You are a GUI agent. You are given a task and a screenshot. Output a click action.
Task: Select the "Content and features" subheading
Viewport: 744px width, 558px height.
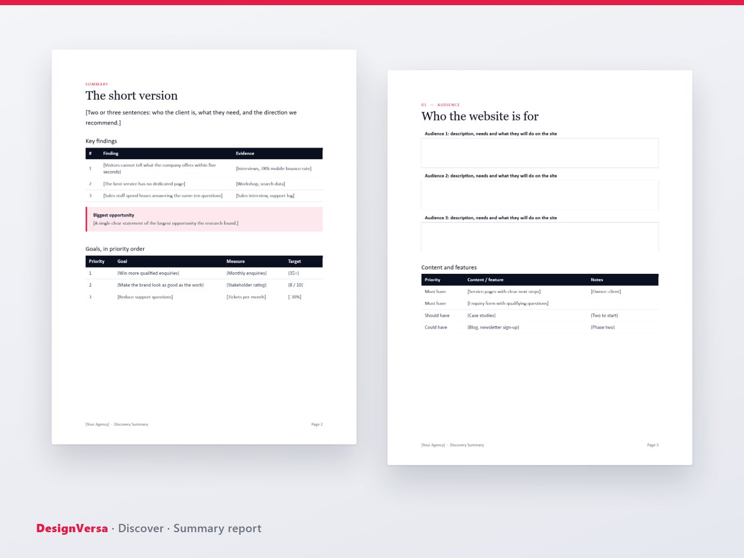pyautogui.click(x=449, y=268)
